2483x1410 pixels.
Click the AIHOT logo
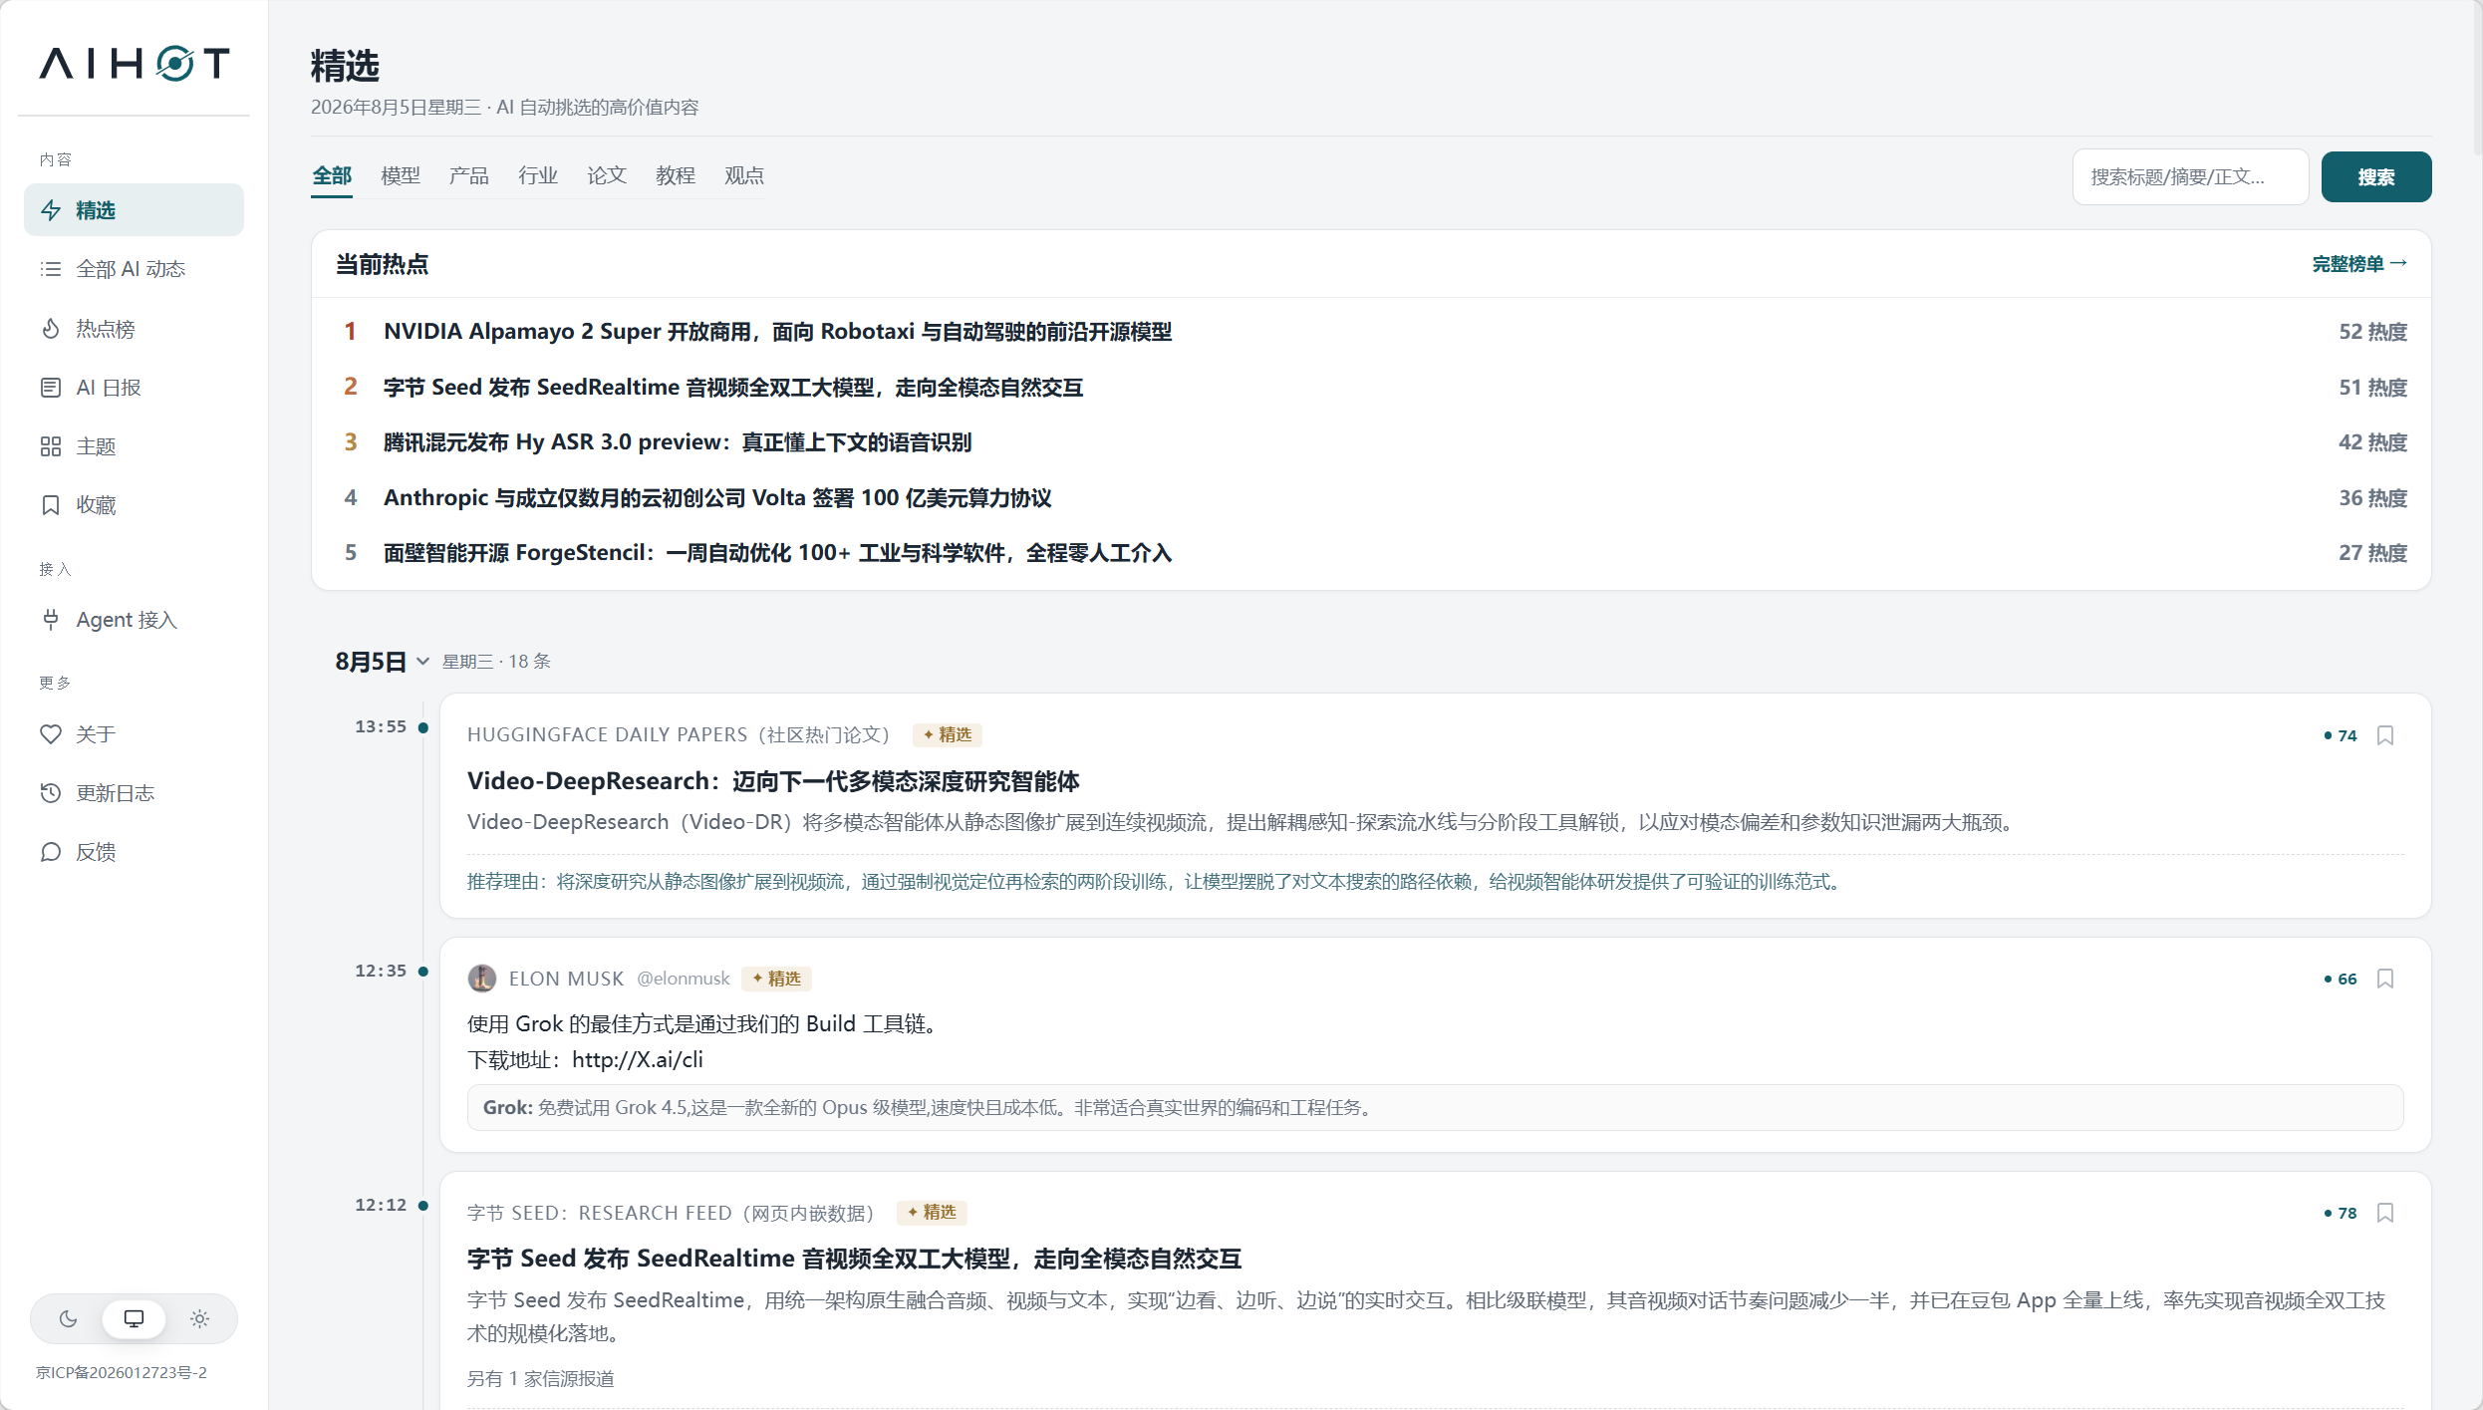[x=135, y=64]
